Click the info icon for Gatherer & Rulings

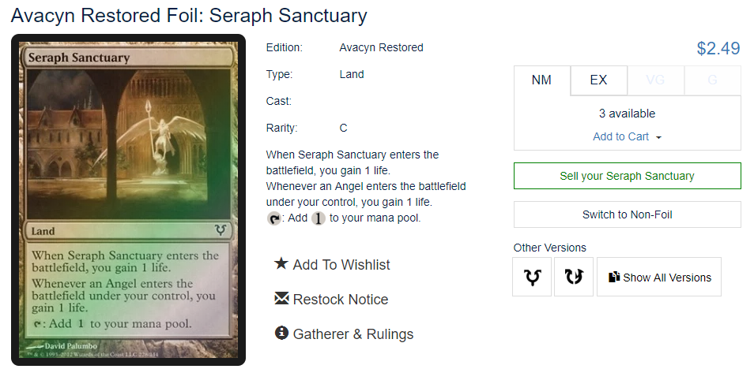click(281, 333)
